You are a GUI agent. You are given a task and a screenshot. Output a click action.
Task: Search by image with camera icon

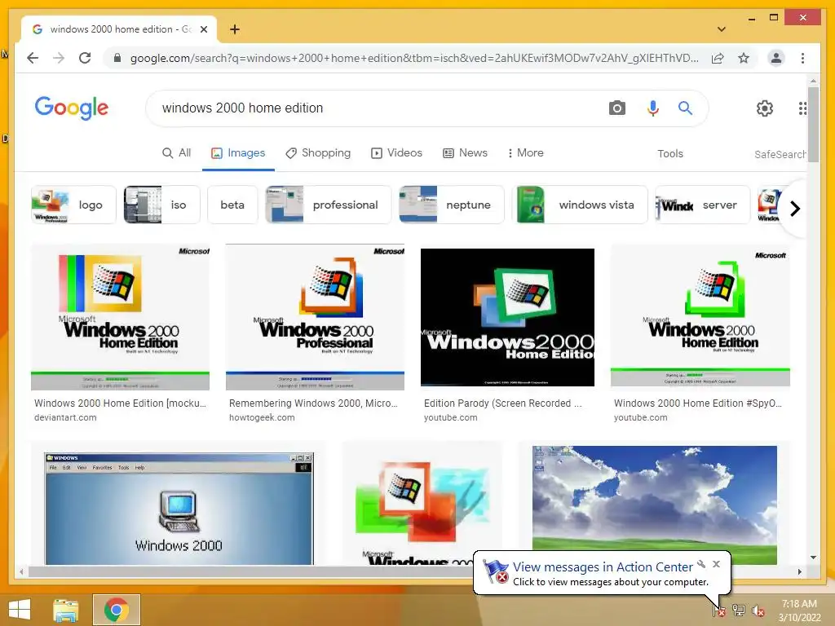pos(616,108)
